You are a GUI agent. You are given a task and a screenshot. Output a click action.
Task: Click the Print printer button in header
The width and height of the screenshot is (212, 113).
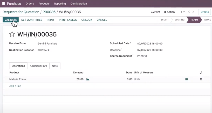[156, 12]
